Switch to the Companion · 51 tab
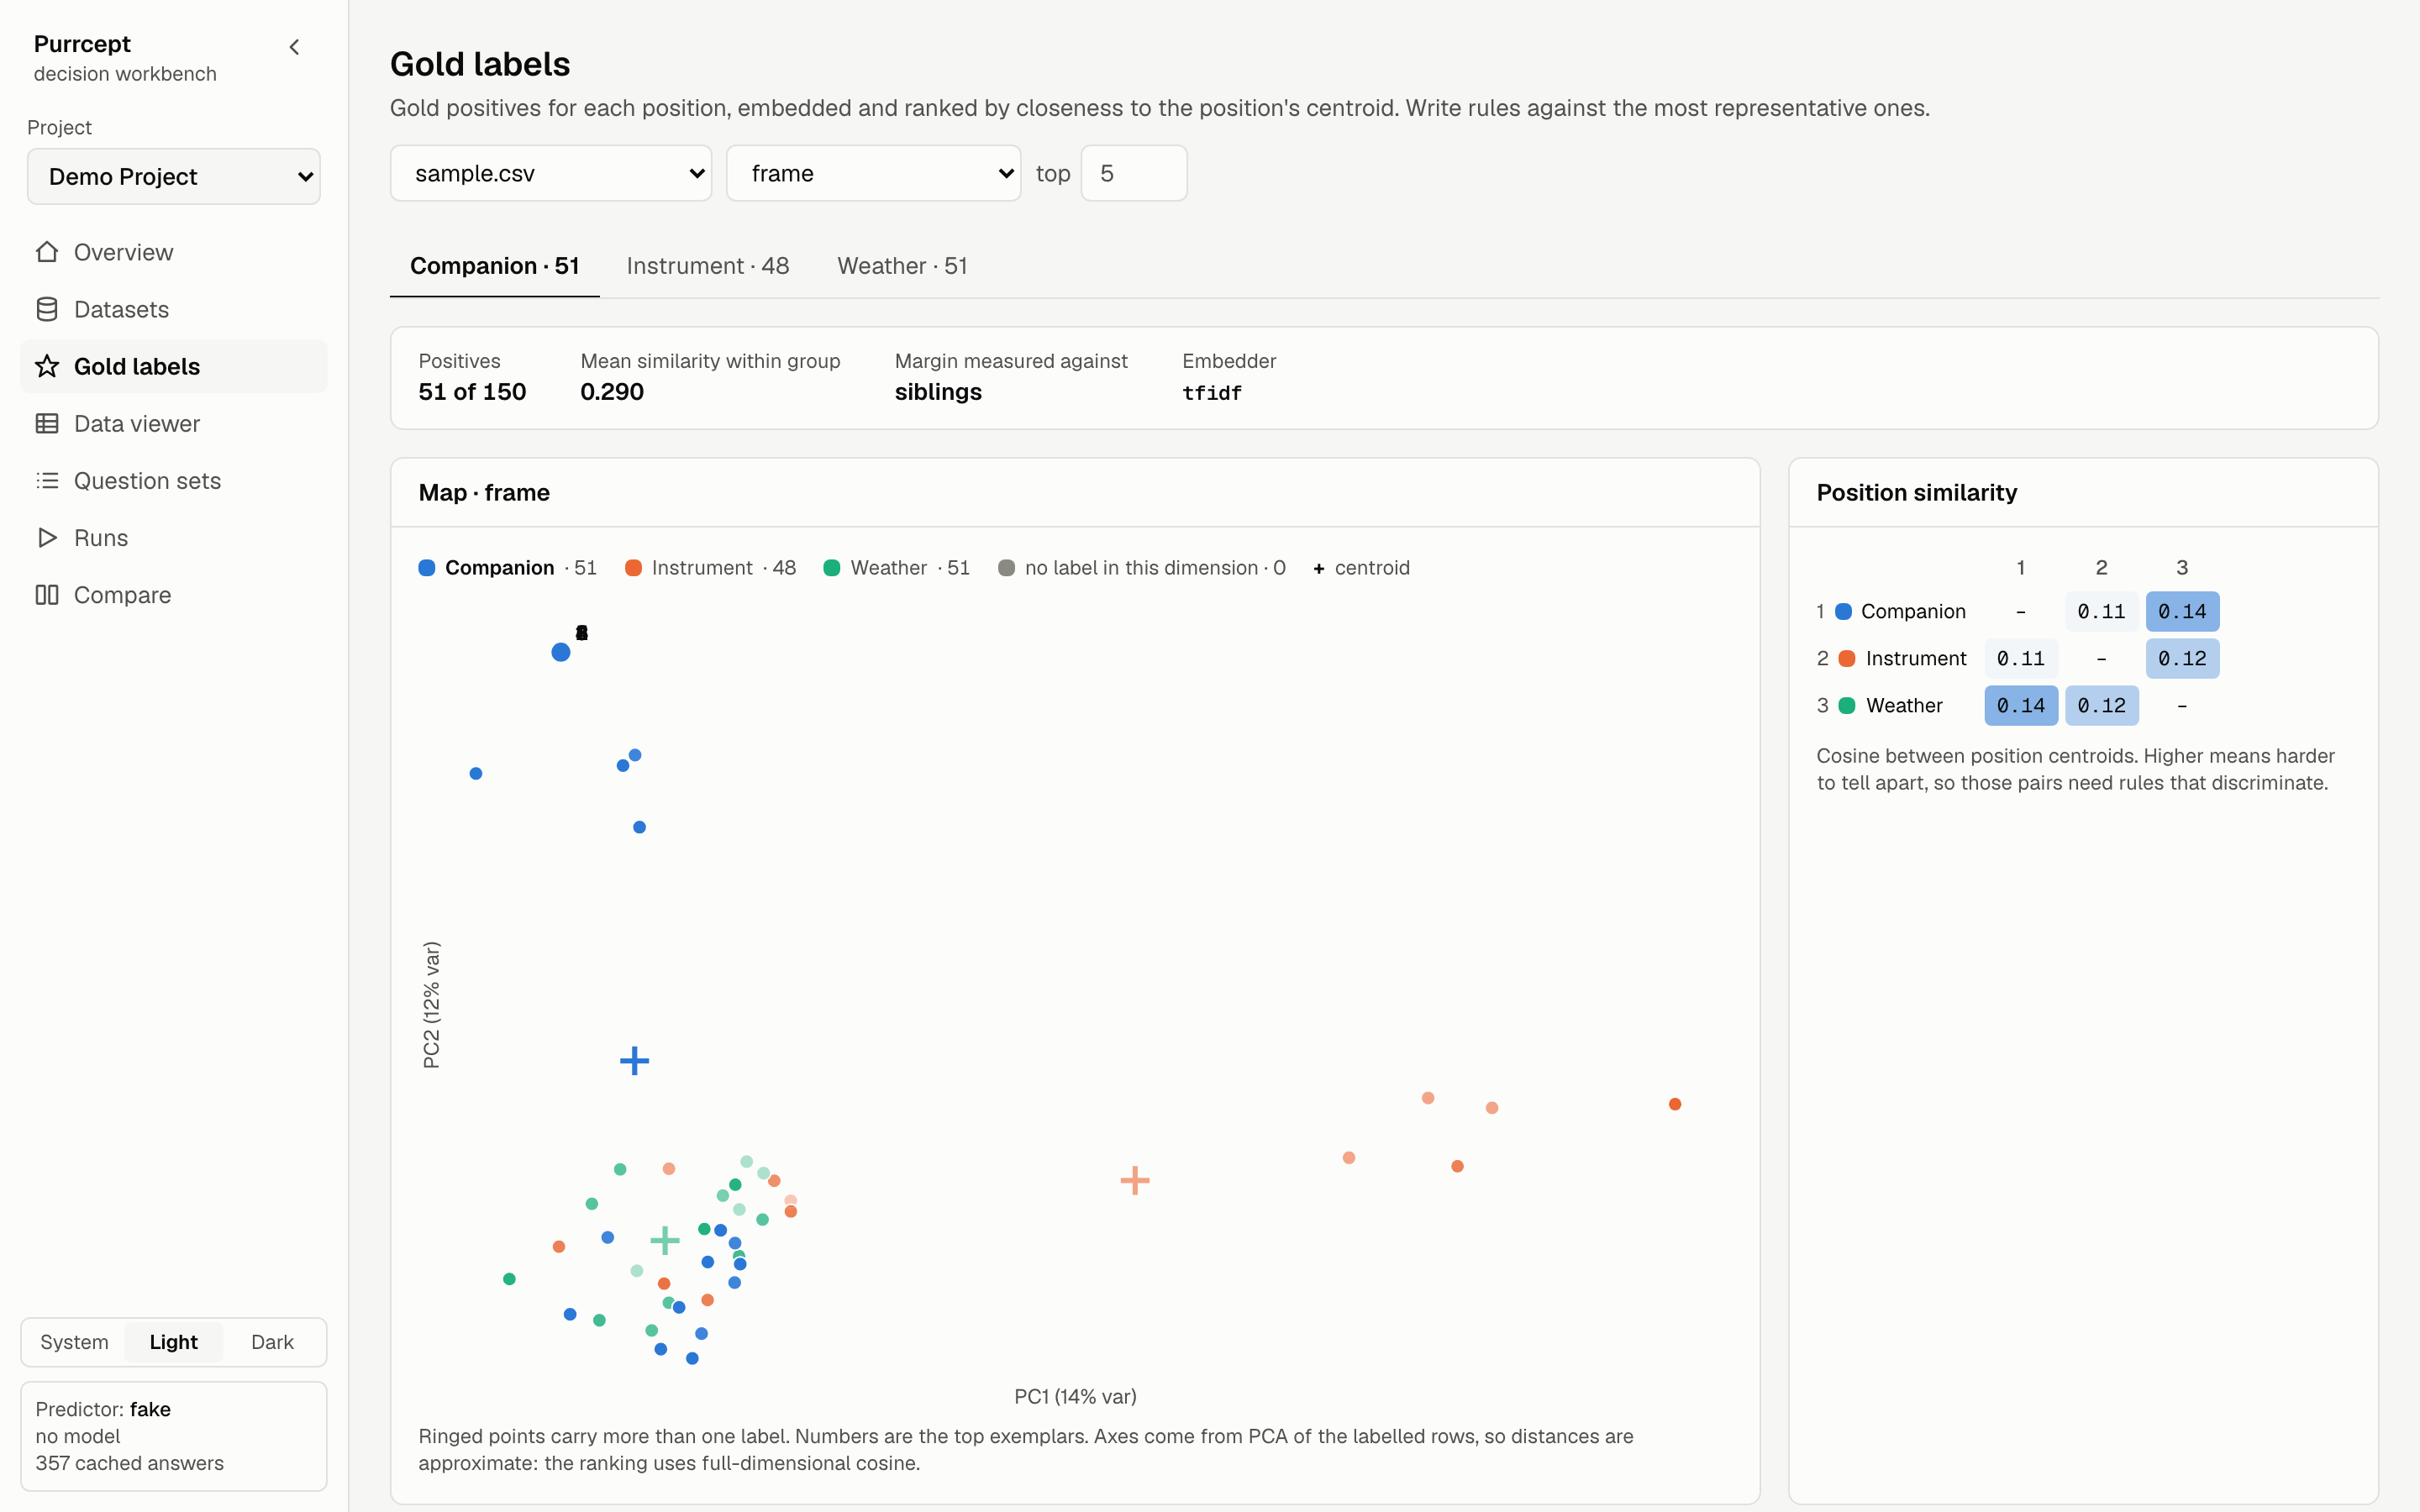This screenshot has width=2420, height=1512. 494,266
